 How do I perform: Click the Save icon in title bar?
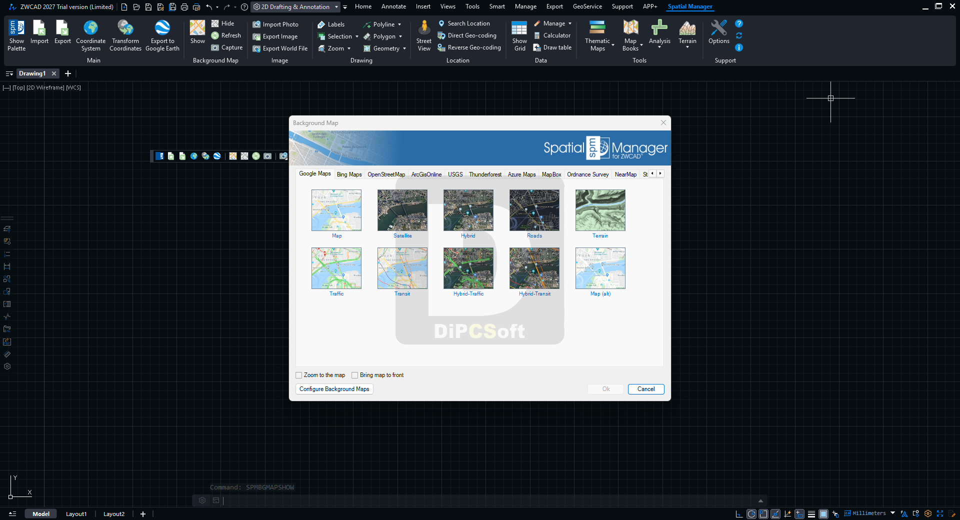coord(148,7)
